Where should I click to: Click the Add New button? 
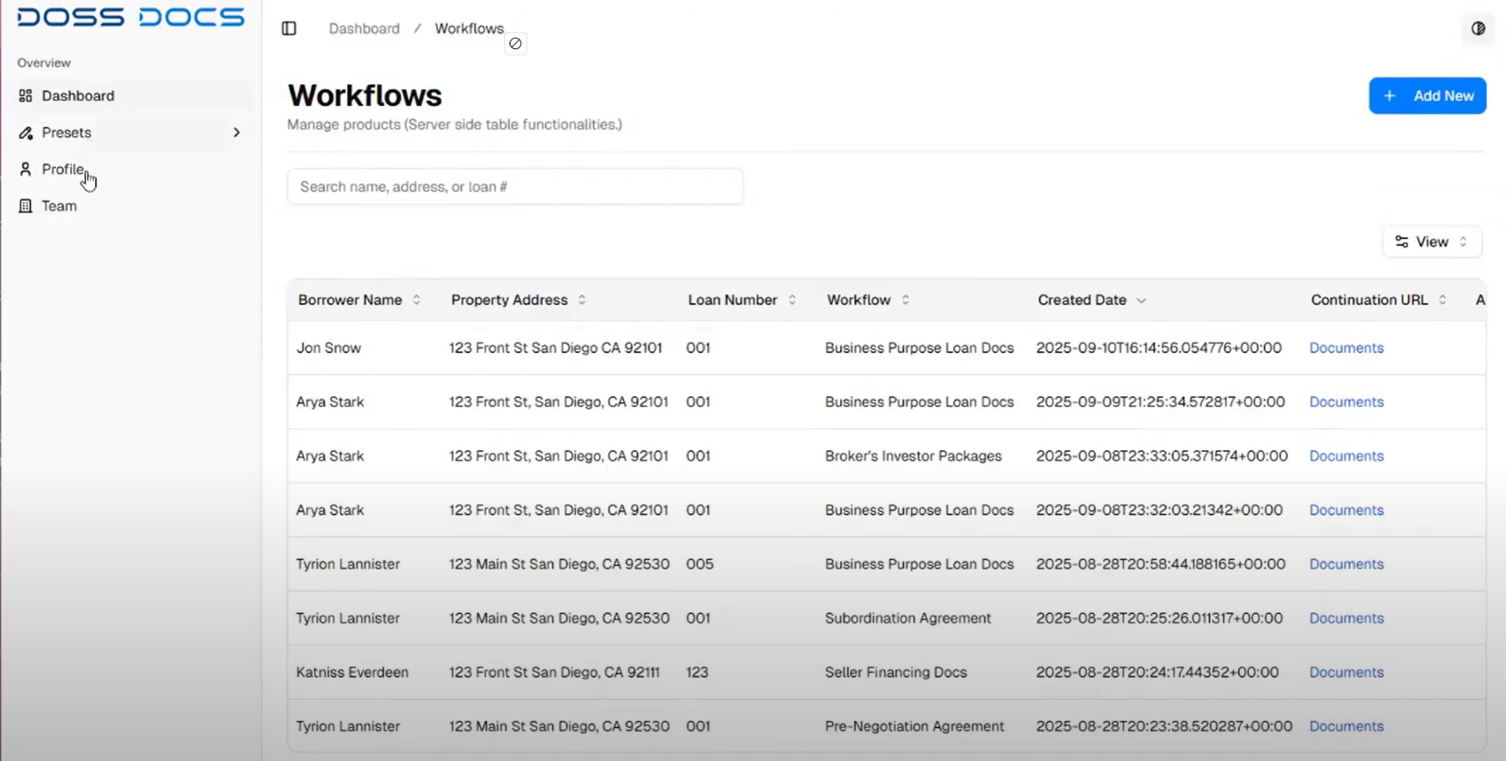[x=1427, y=96]
